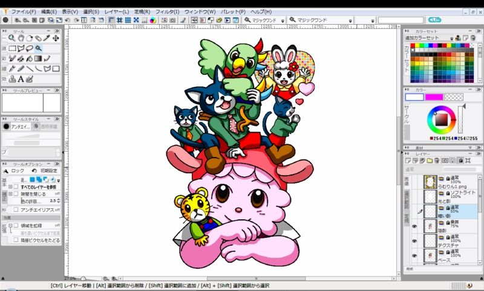This screenshot has height=291, width=484.
Task: Expand the レイヤー panel double-arrow button
Action: pyautogui.click(x=478, y=153)
